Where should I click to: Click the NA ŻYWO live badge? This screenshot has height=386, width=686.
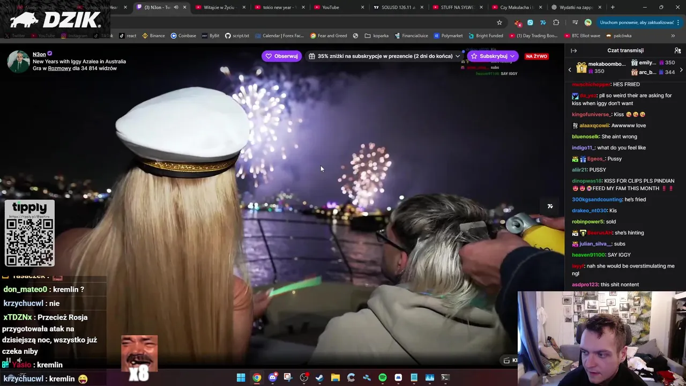(536, 56)
